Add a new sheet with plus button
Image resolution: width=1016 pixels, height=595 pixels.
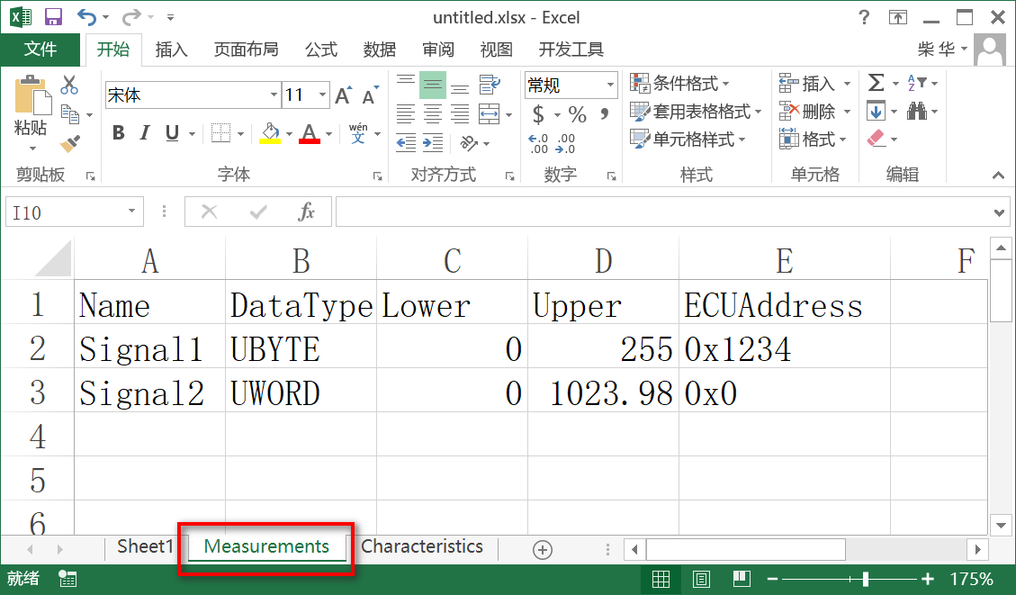point(540,547)
